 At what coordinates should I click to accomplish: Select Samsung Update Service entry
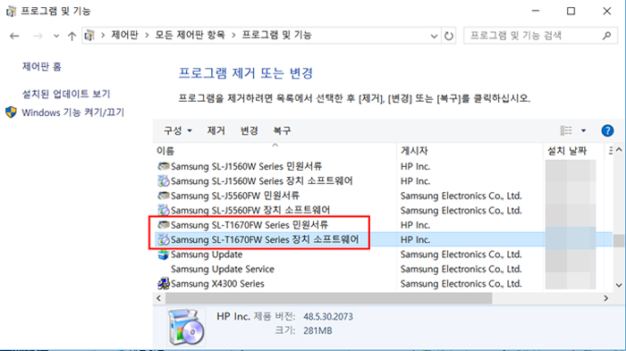[223, 269]
